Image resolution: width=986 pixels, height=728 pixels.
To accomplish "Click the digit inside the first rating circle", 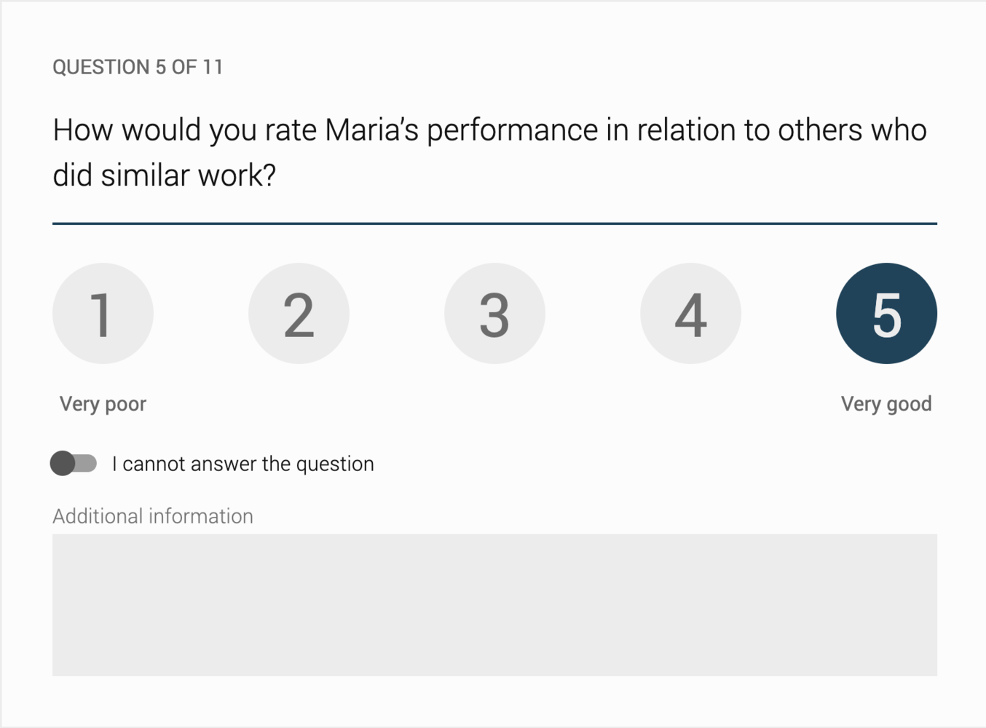I will pyautogui.click(x=101, y=316).
